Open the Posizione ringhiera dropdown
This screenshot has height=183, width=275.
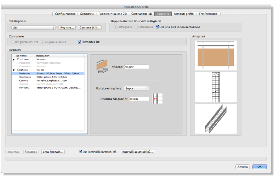click(137, 88)
